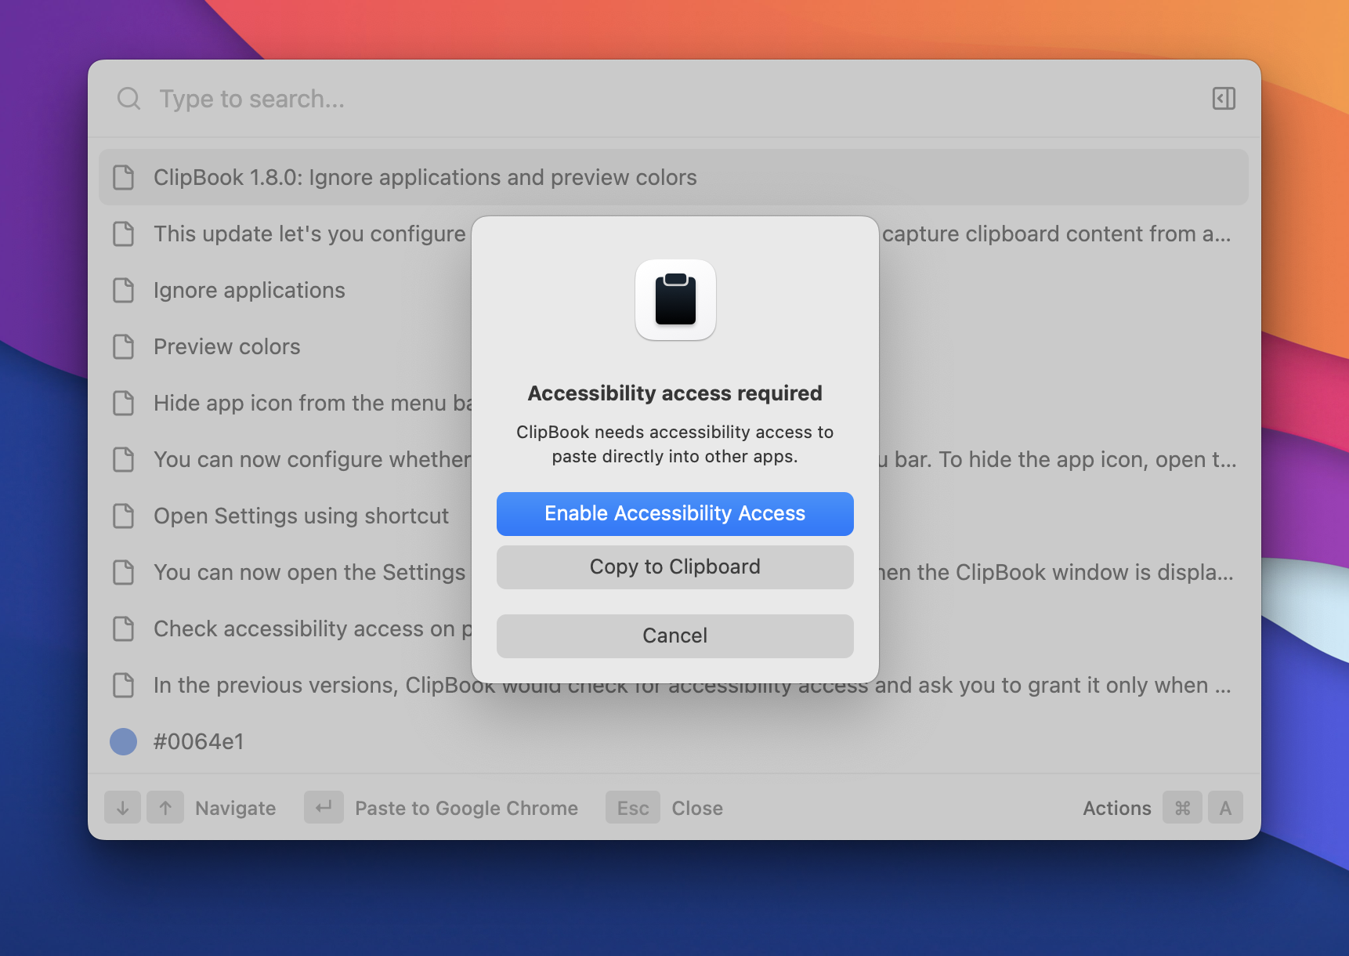Click document icon beside Preview colors
The height and width of the screenshot is (956, 1349).
click(124, 346)
